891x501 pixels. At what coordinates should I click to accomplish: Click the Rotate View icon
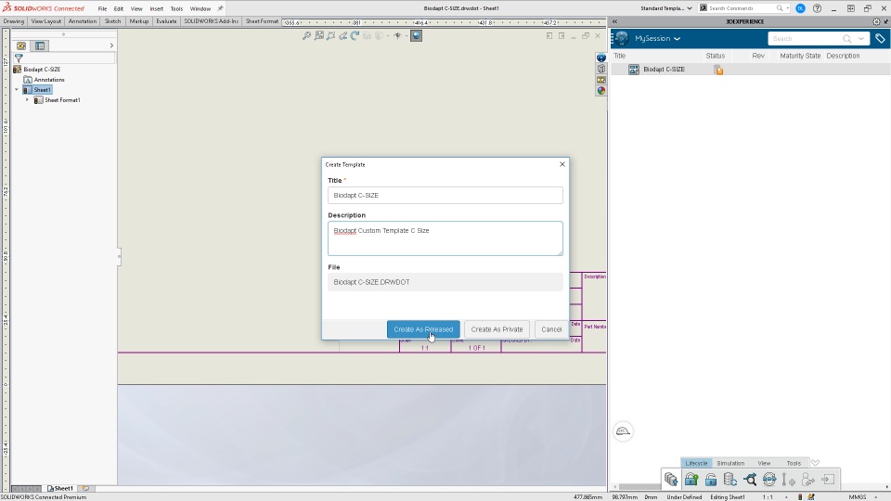click(x=355, y=36)
